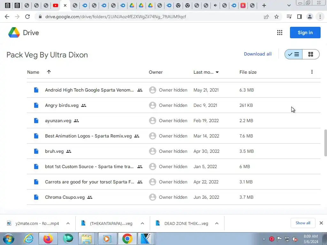The width and height of the screenshot is (327, 245).
Task: Click Show all downloads
Action: [303, 223]
